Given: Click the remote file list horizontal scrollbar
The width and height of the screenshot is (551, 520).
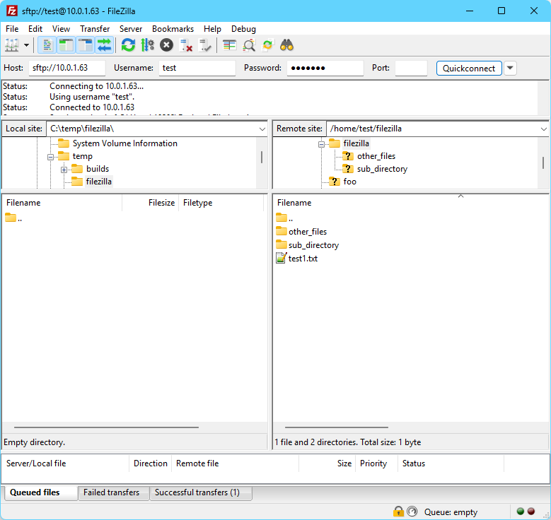Looking at the screenshot, I should click(x=337, y=427).
